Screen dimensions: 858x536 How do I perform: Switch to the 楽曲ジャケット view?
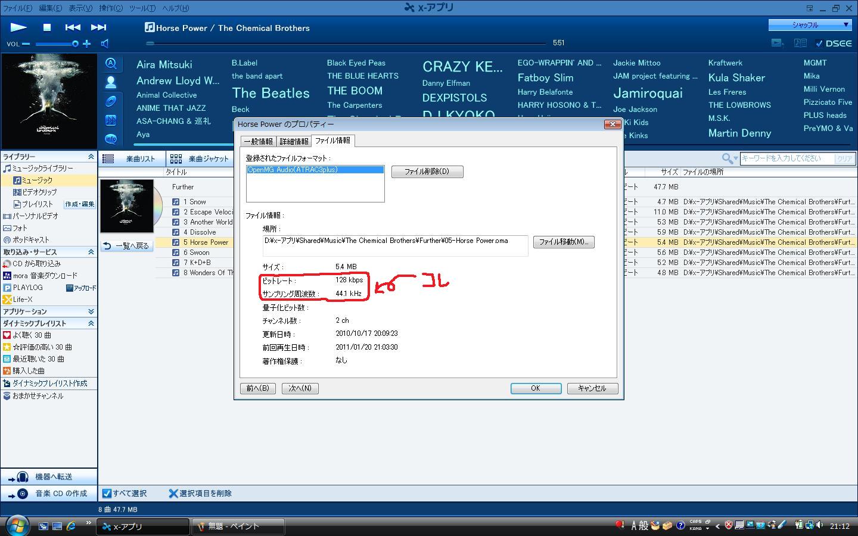(200, 159)
